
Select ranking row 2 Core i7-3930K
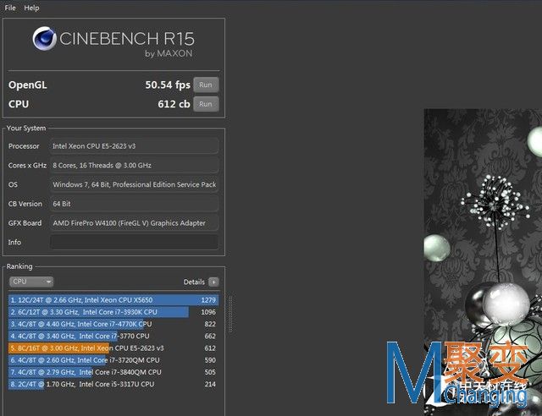point(113,312)
